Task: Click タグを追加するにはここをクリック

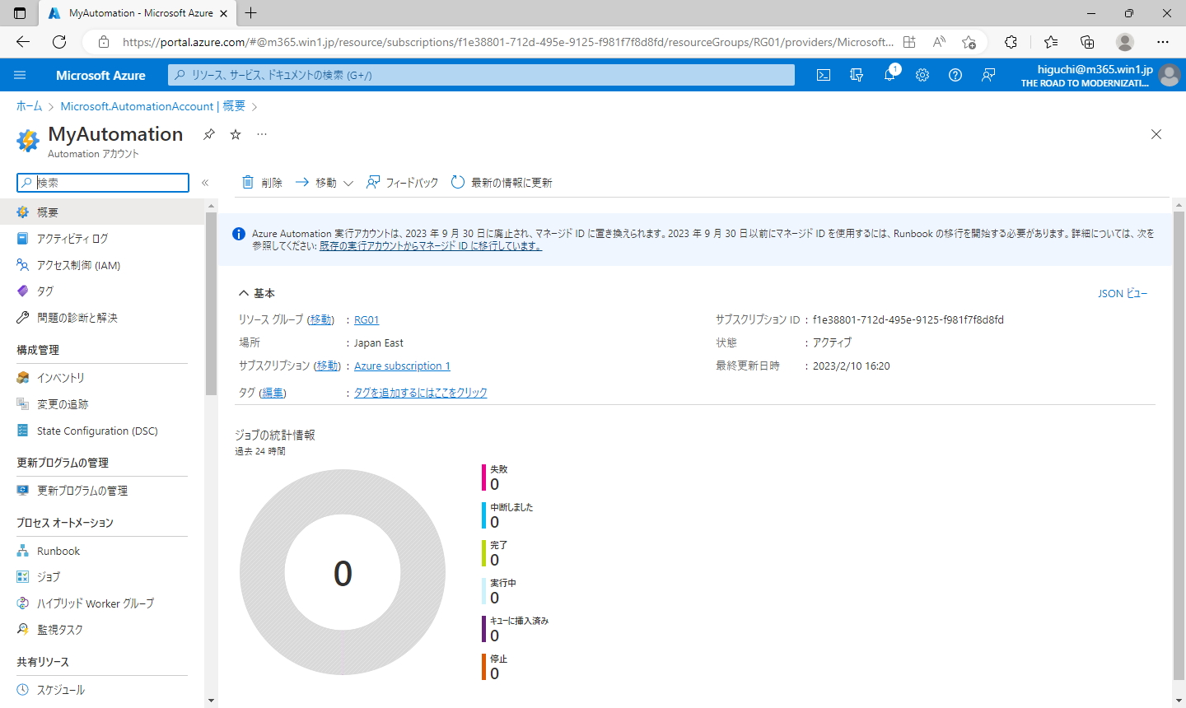Action: (x=421, y=394)
